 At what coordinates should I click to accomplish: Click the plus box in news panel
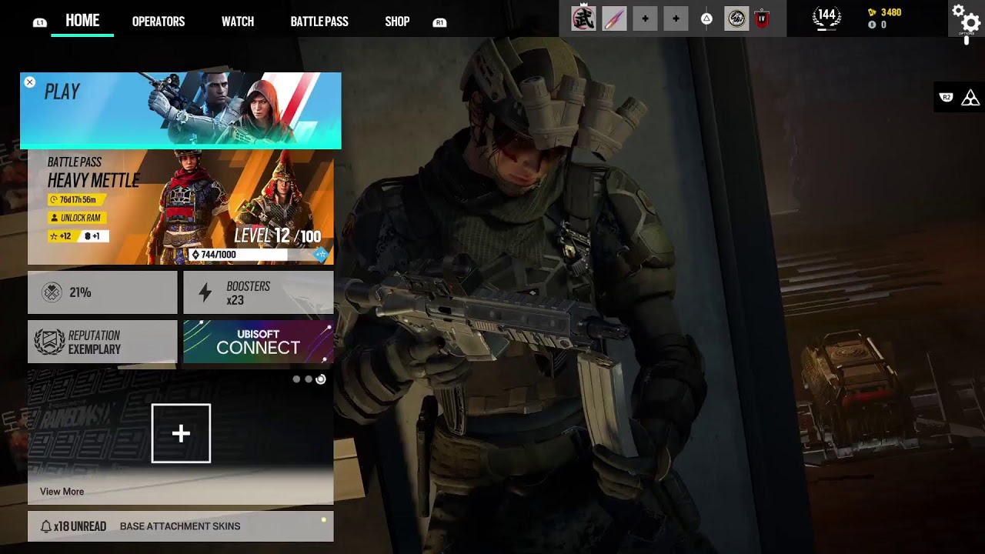[181, 433]
